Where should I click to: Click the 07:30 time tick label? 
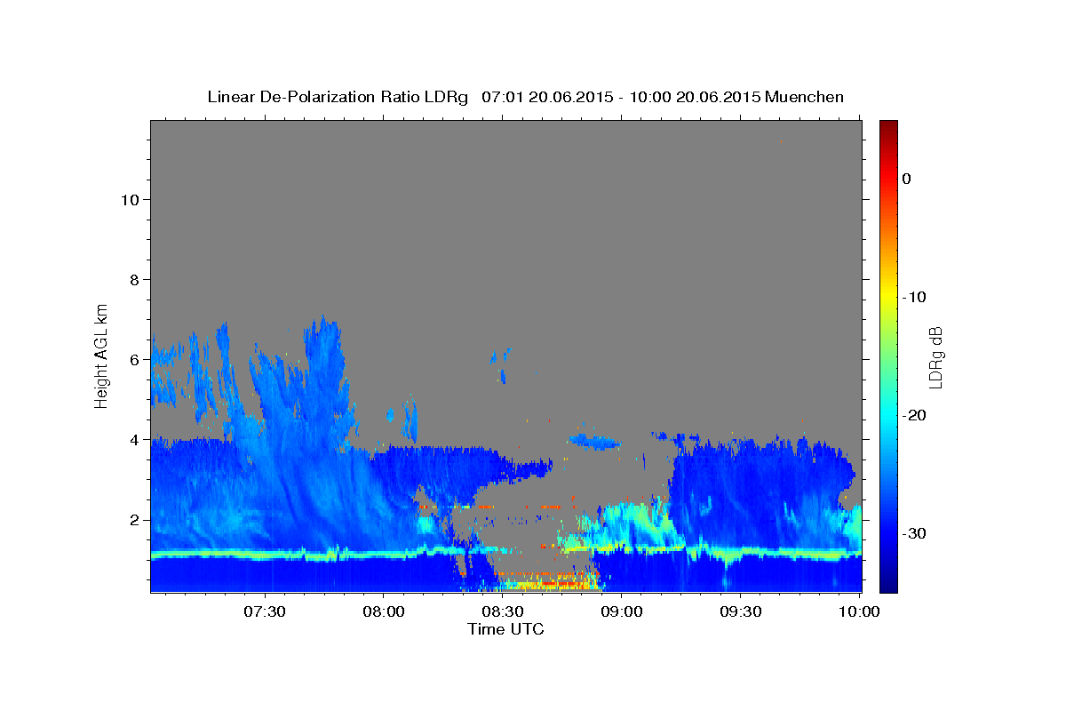point(264,611)
